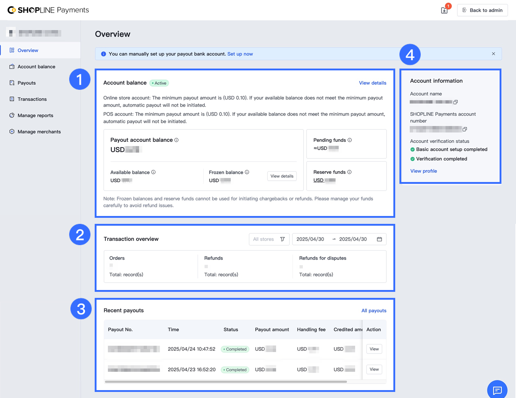Click the Time column header

[x=173, y=329]
